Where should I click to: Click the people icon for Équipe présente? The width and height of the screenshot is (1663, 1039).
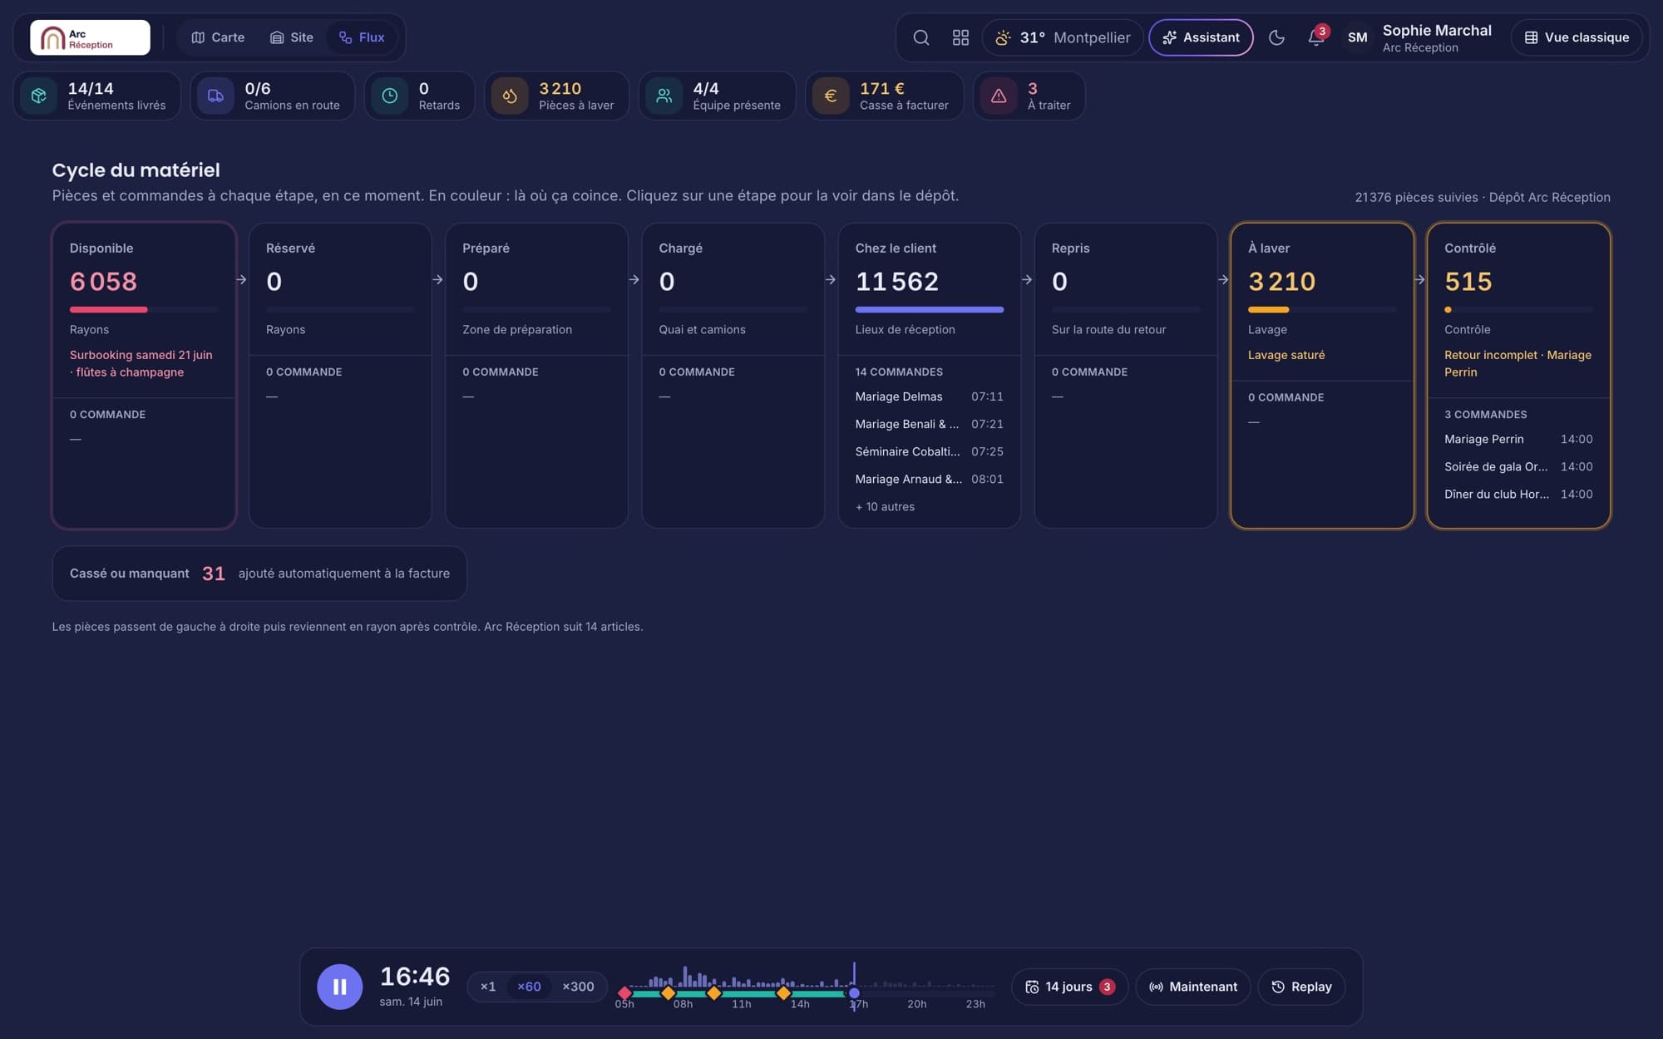coord(664,96)
